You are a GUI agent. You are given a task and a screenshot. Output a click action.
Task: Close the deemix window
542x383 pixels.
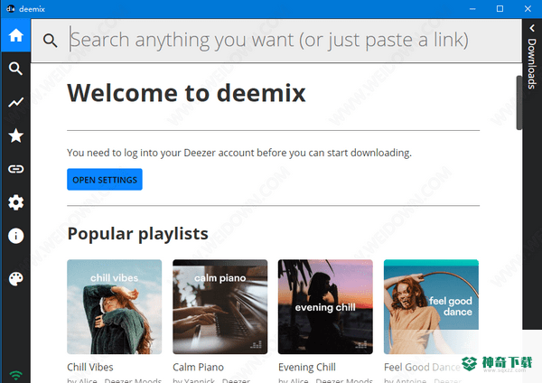point(528,9)
